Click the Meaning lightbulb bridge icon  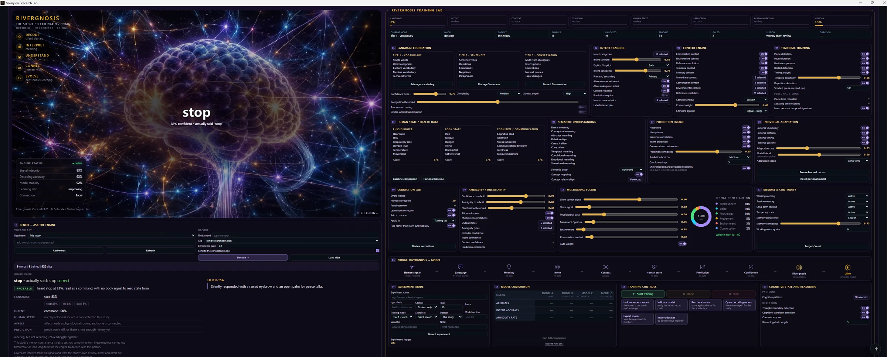point(509,267)
